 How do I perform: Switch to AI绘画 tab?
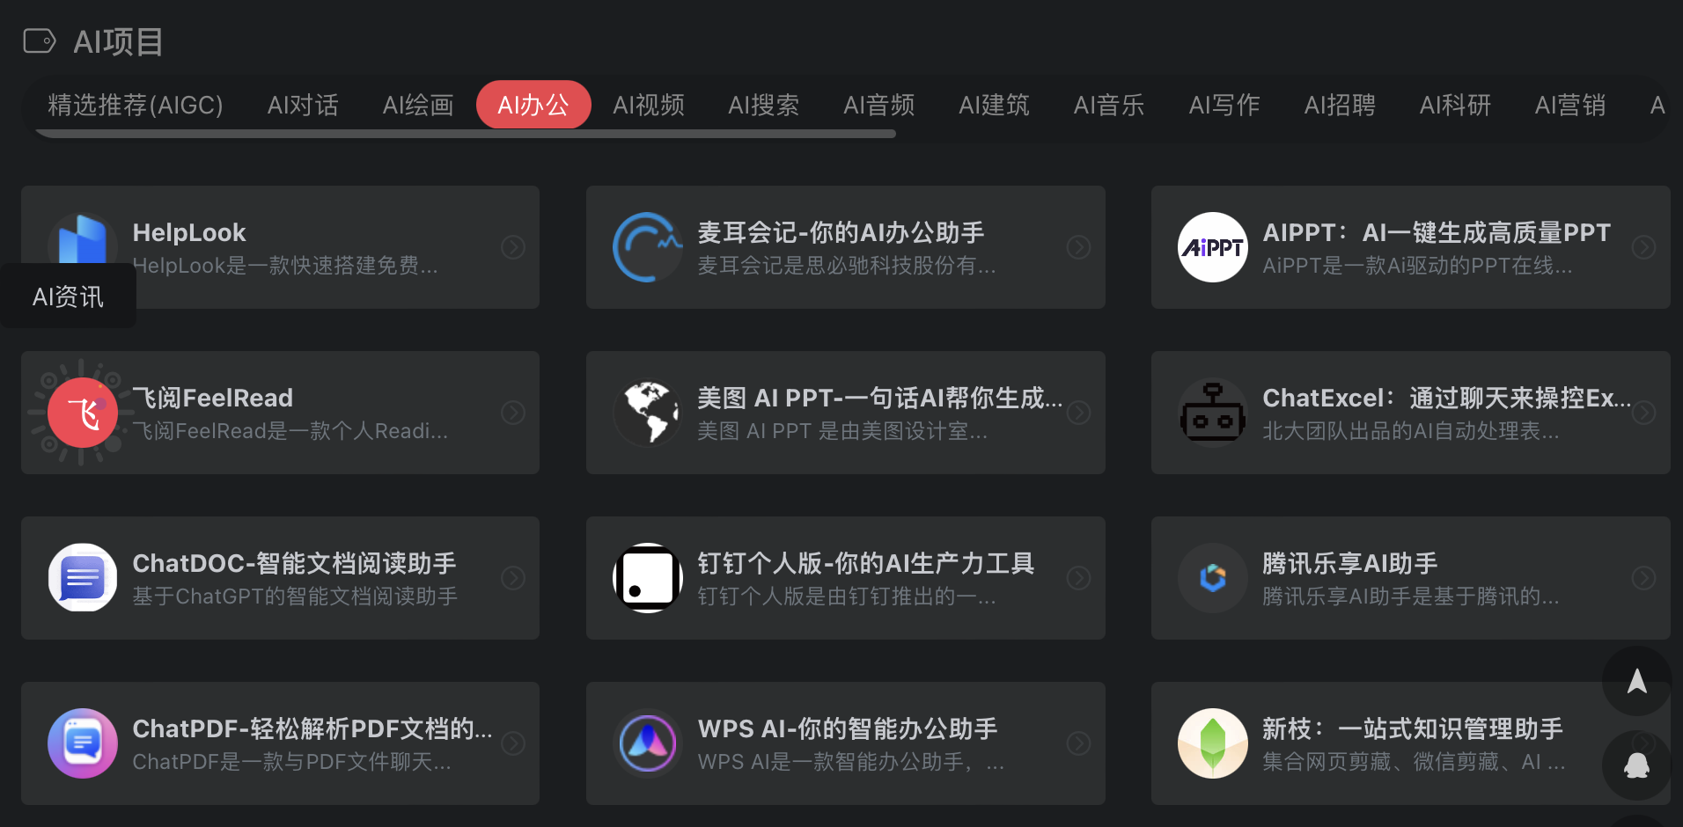tap(418, 105)
